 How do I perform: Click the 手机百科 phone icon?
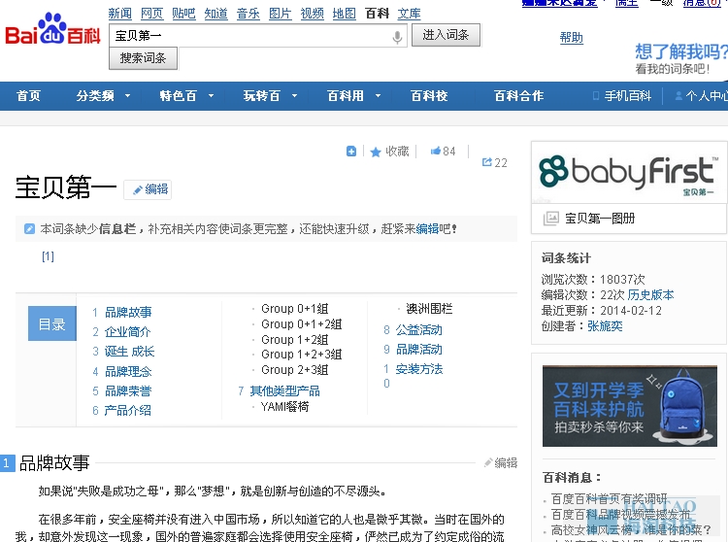[x=596, y=96]
